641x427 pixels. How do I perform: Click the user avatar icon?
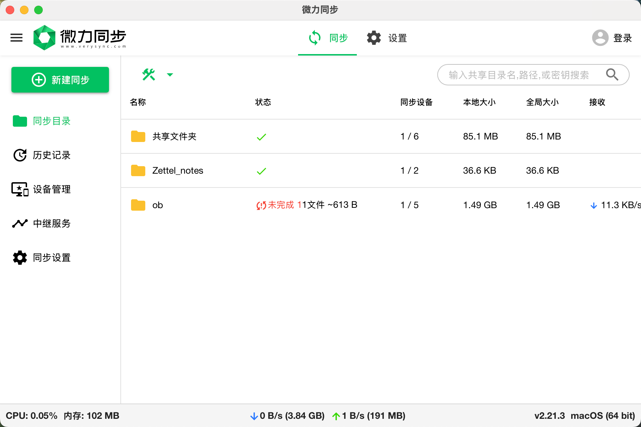pos(600,38)
